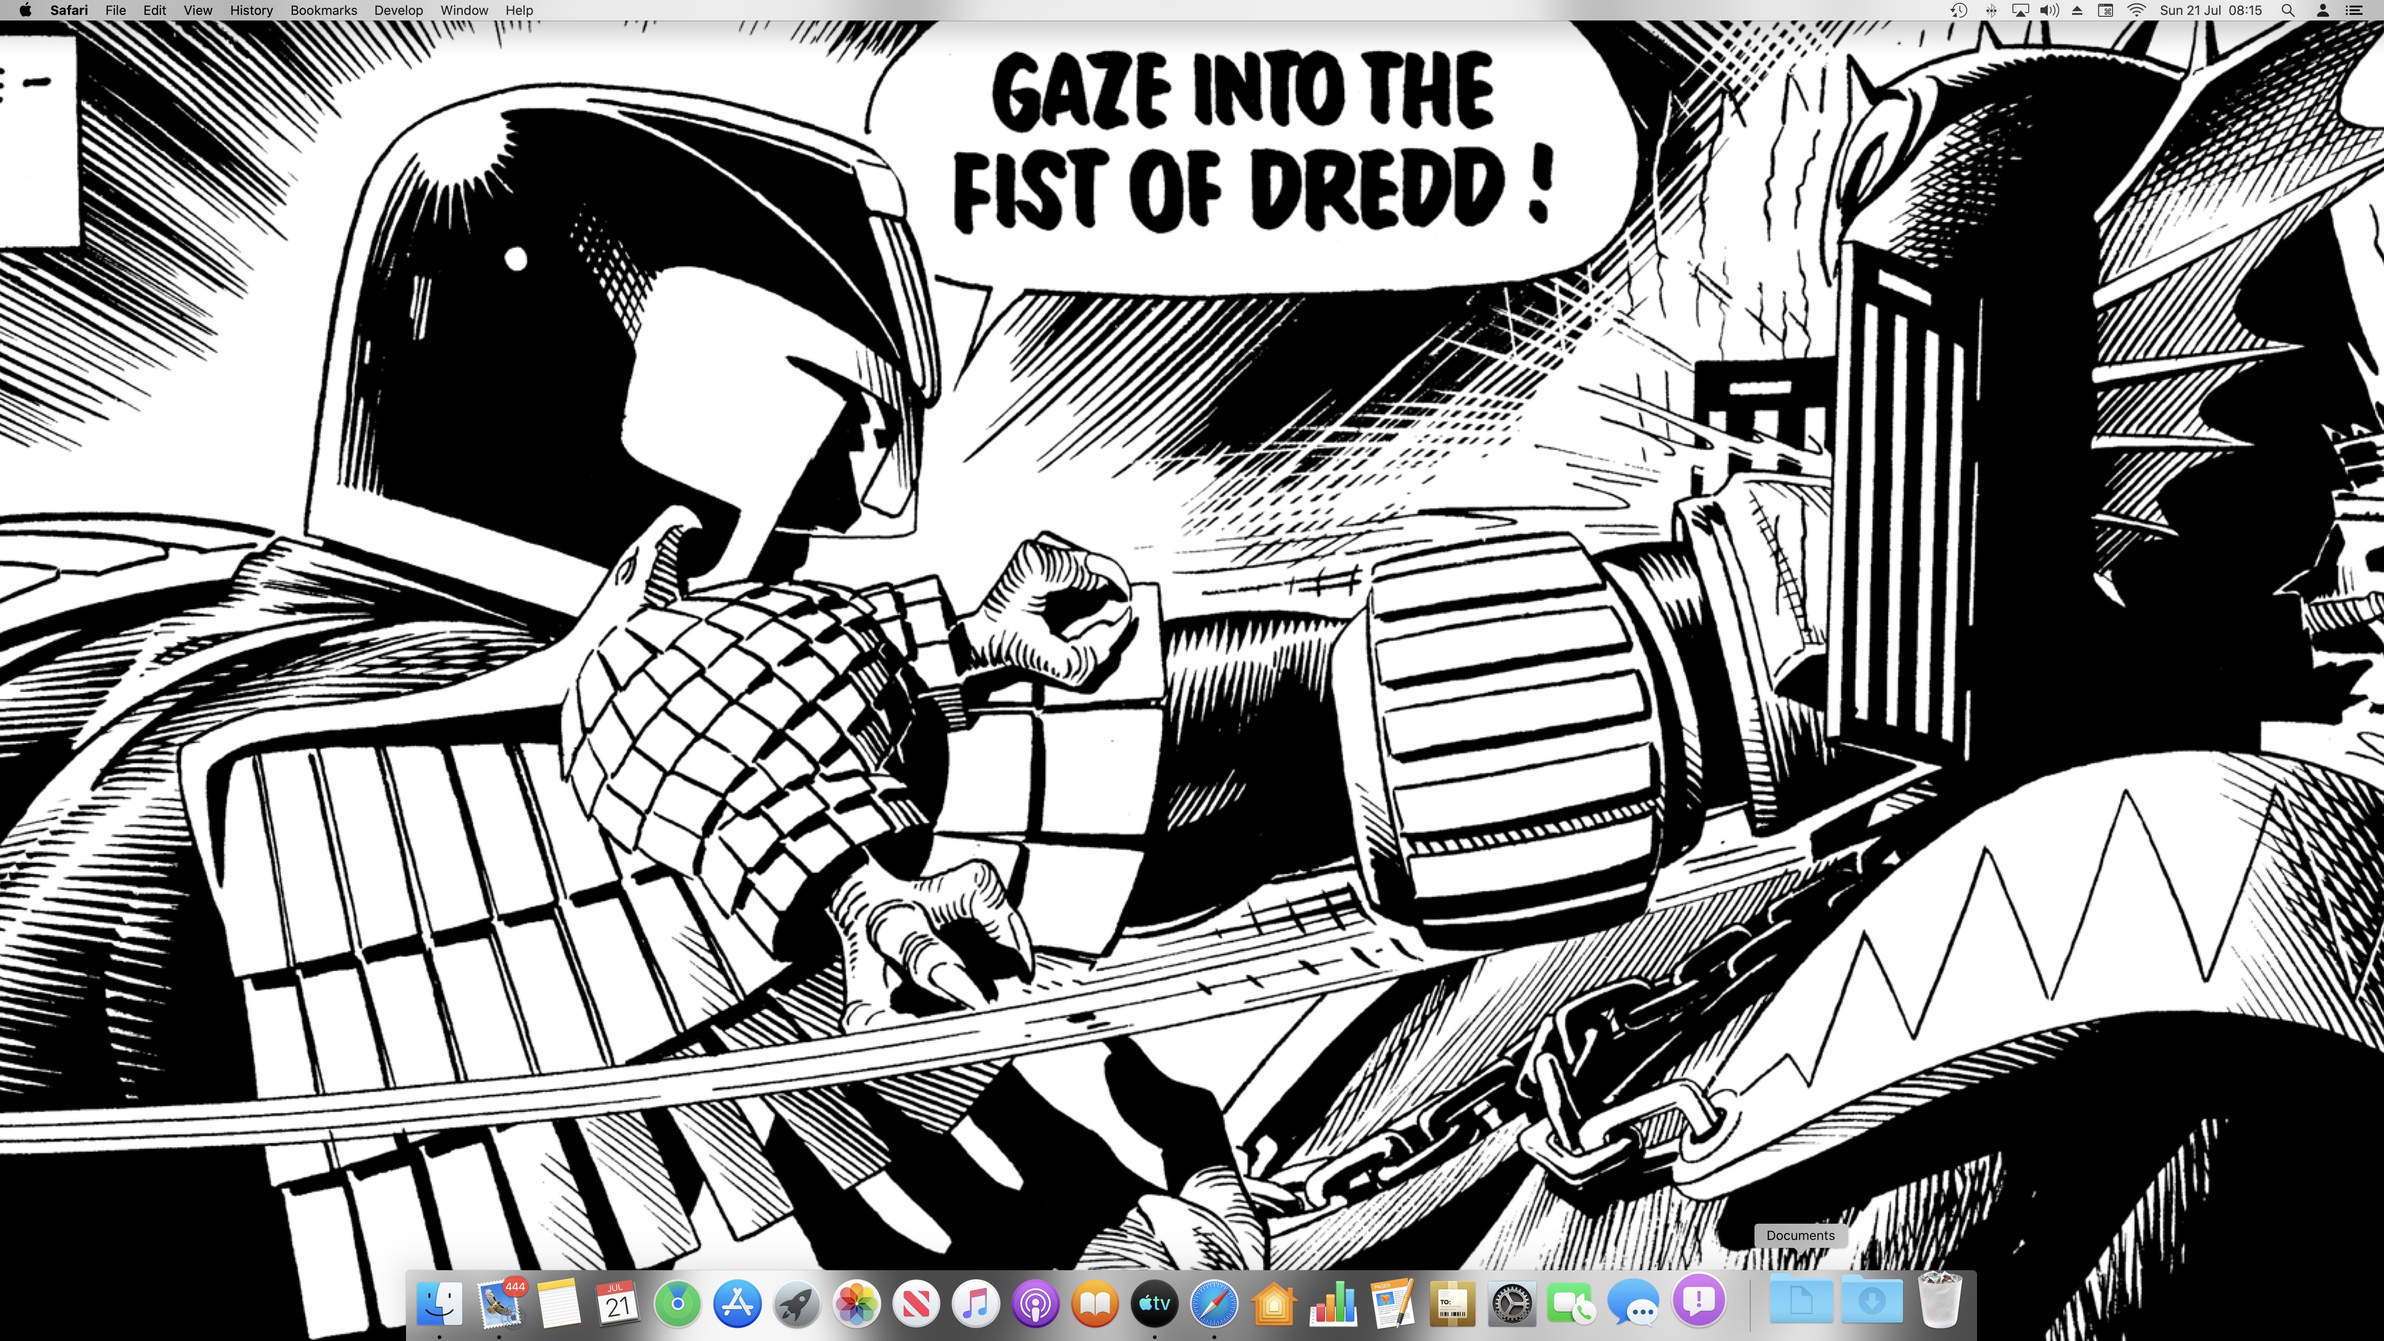This screenshot has width=2384, height=1341.
Task: Open System Preferences gear icon
Action: click(1512, 1304)
